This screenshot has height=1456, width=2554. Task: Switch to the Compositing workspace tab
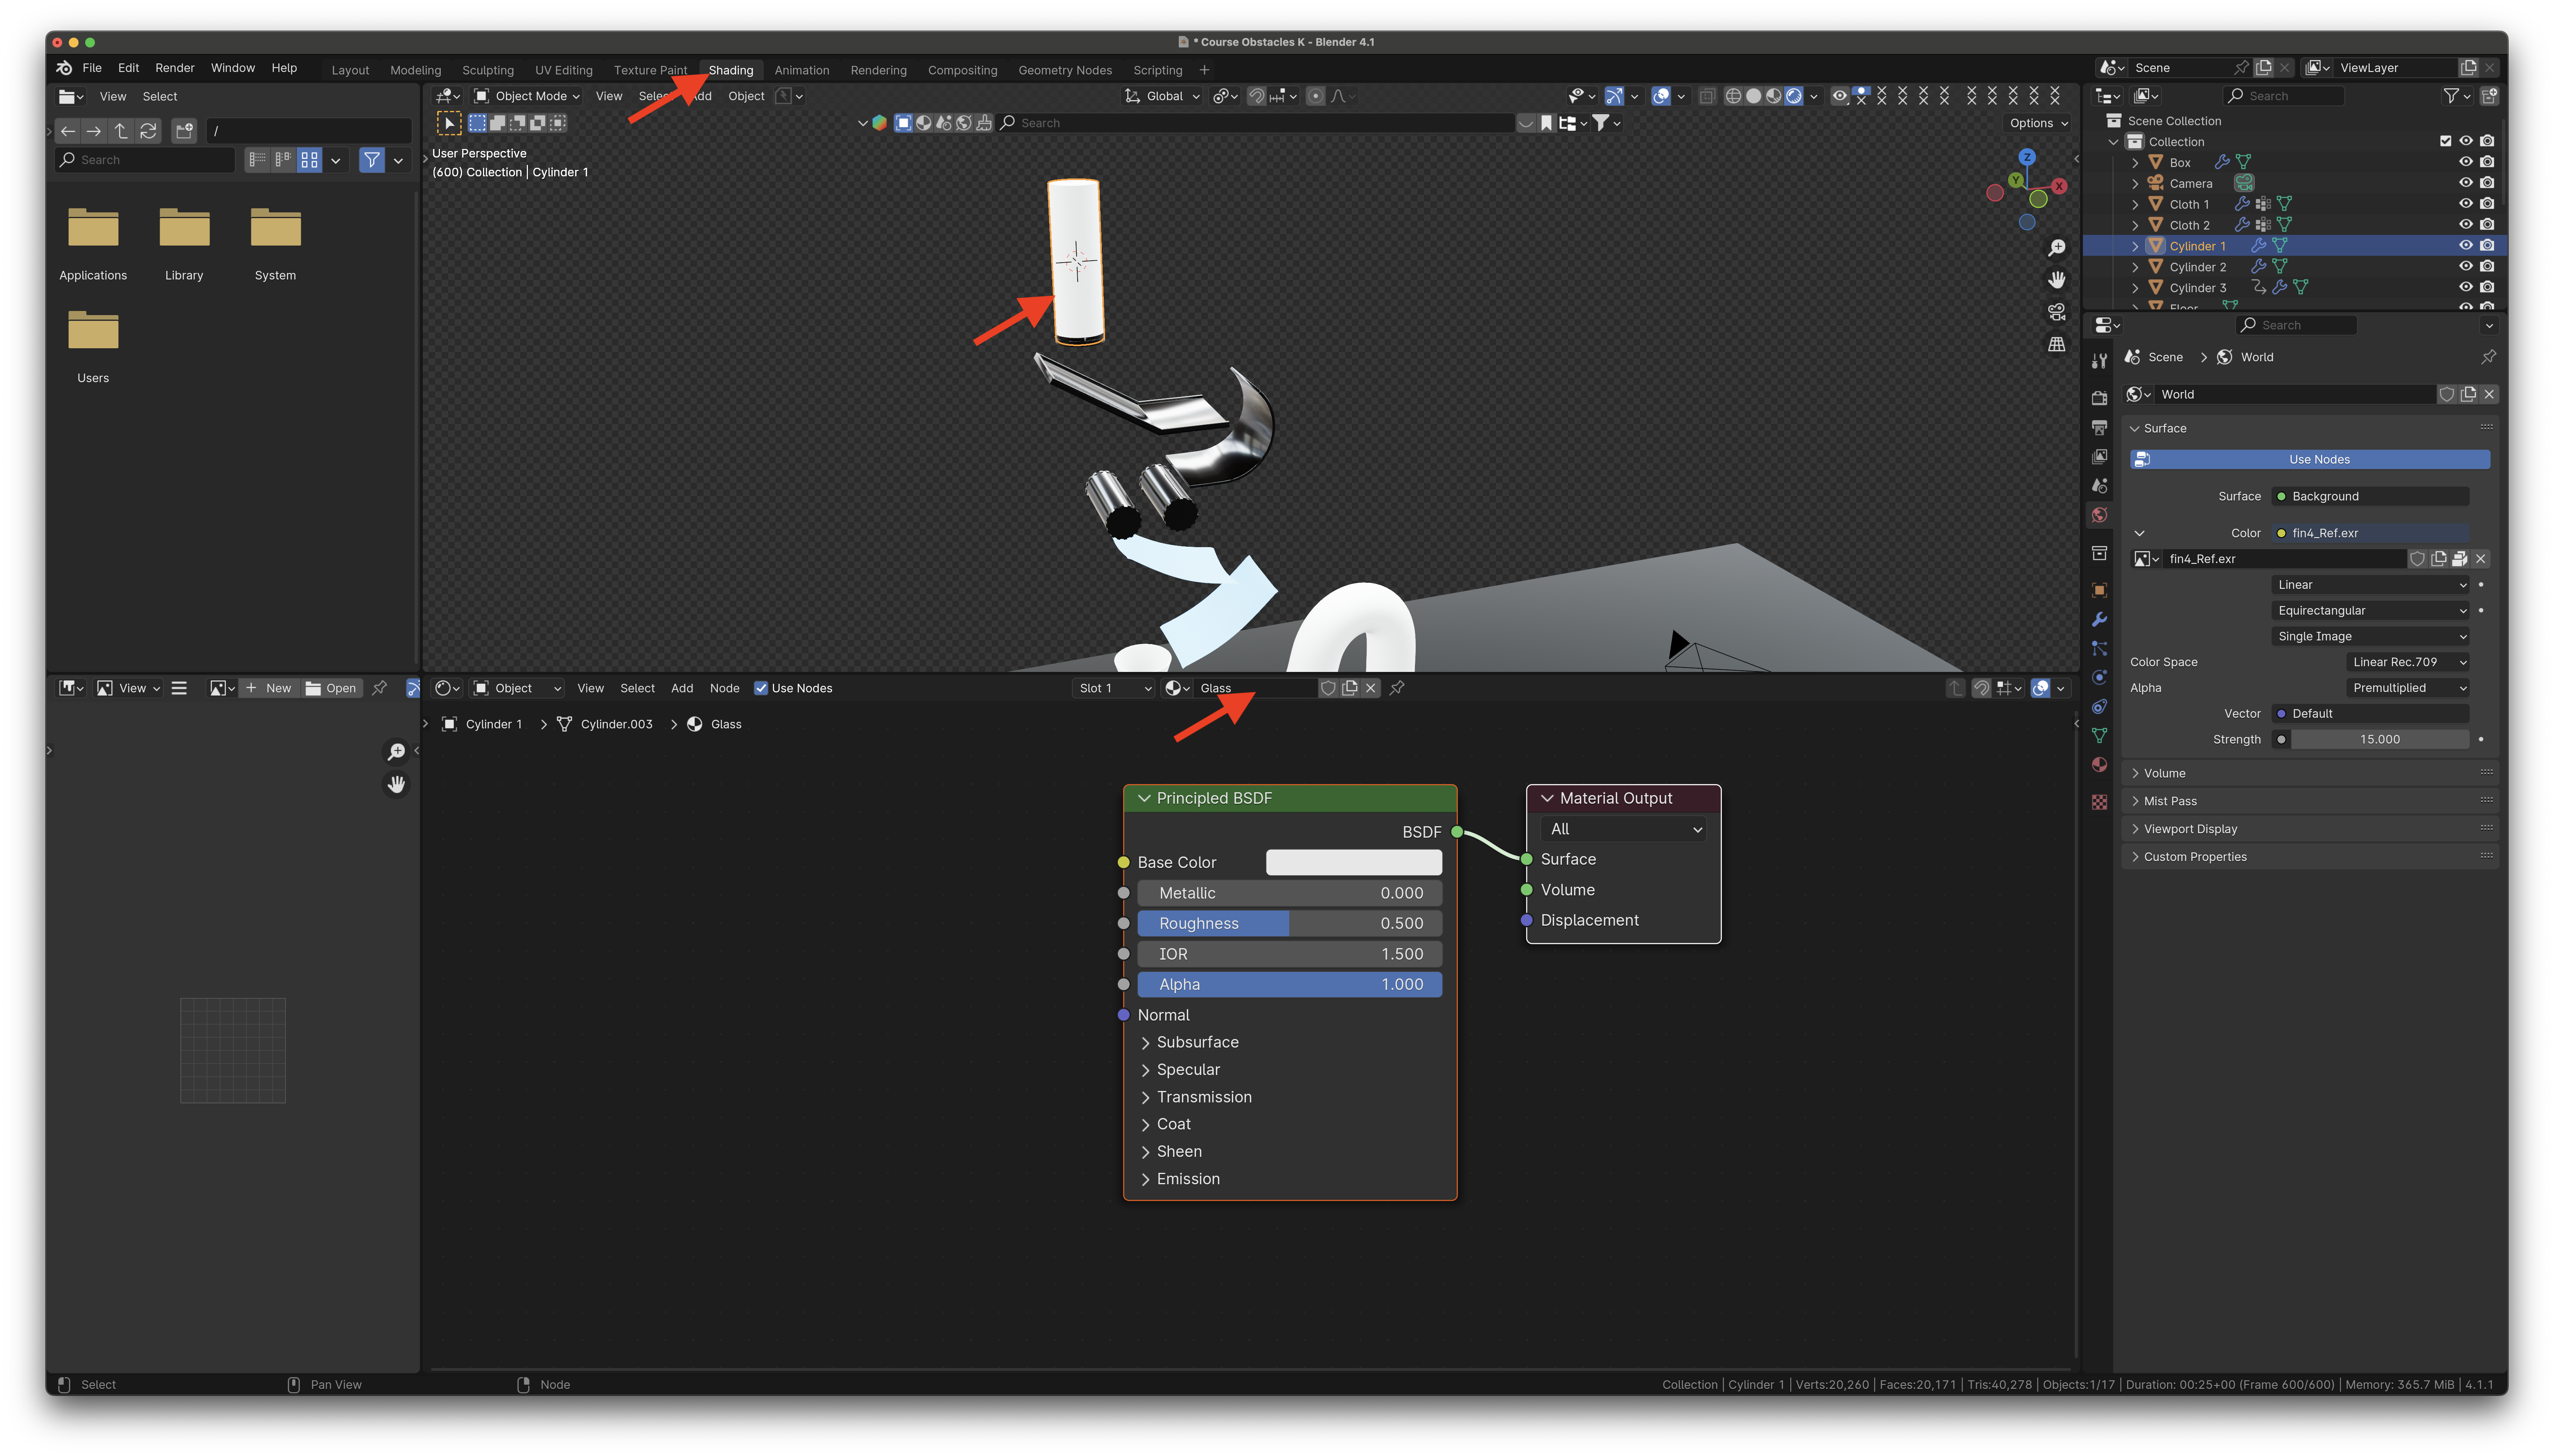tap(962, 70)
